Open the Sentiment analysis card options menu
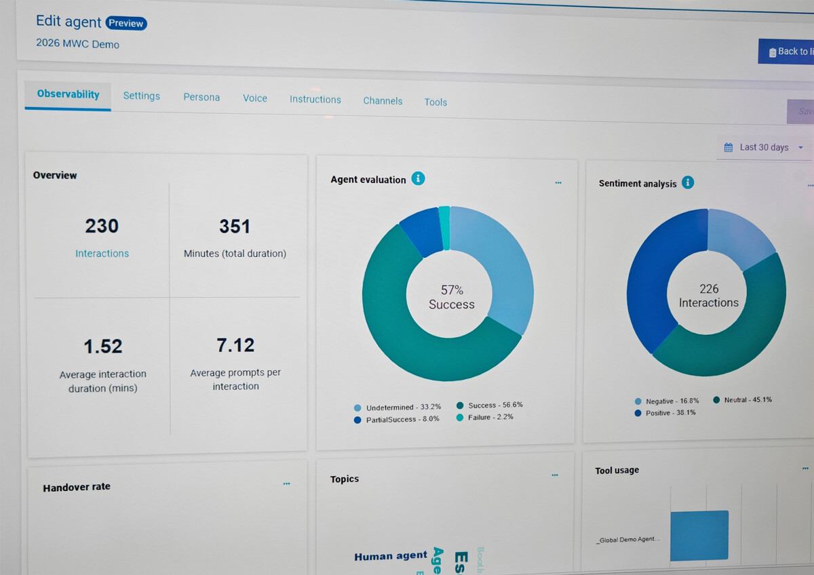The width and height of the screenshot is (814, 575). click(x=810, y=185)
